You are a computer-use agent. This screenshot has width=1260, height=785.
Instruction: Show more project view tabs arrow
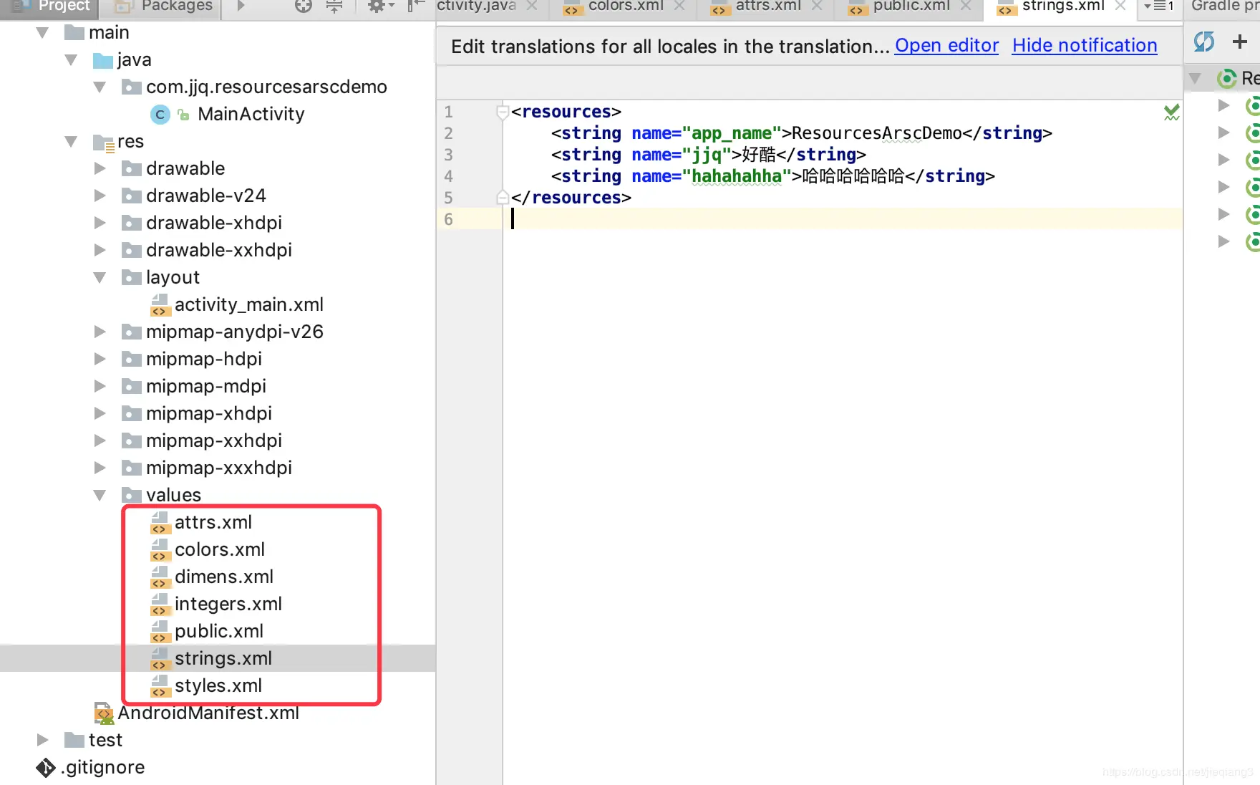241,6
